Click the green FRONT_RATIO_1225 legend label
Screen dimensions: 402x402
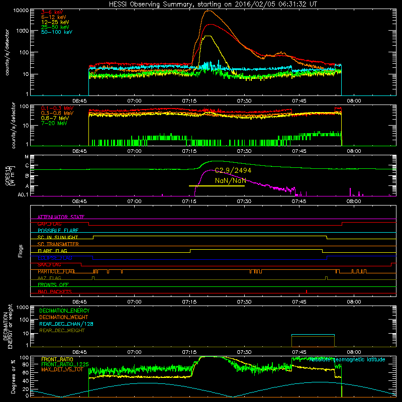[x=65, y=364]
